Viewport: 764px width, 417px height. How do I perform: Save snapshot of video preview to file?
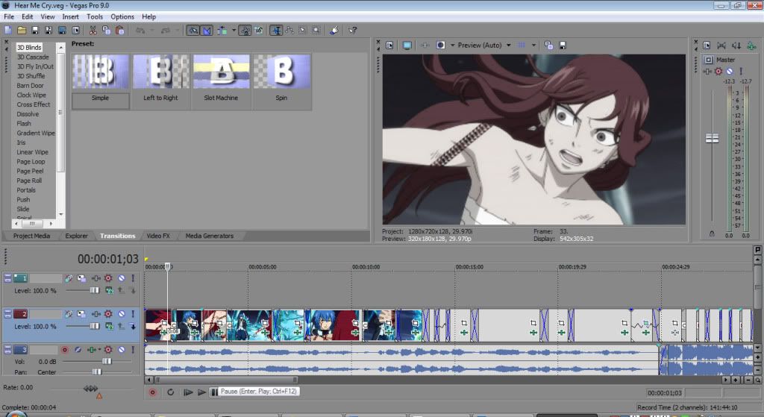pyautogui.click(x=562, y=45)
